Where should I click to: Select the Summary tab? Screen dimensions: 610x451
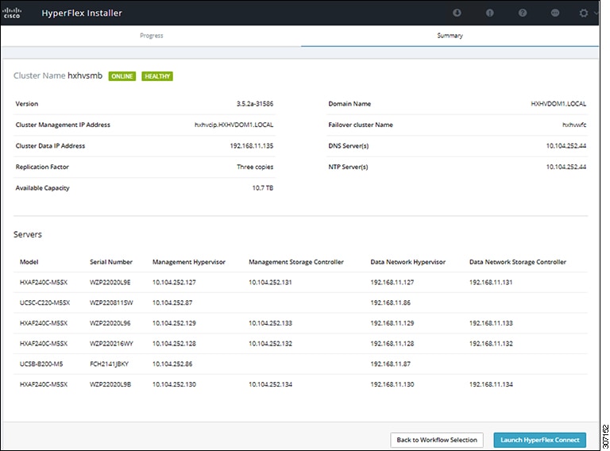450,36
